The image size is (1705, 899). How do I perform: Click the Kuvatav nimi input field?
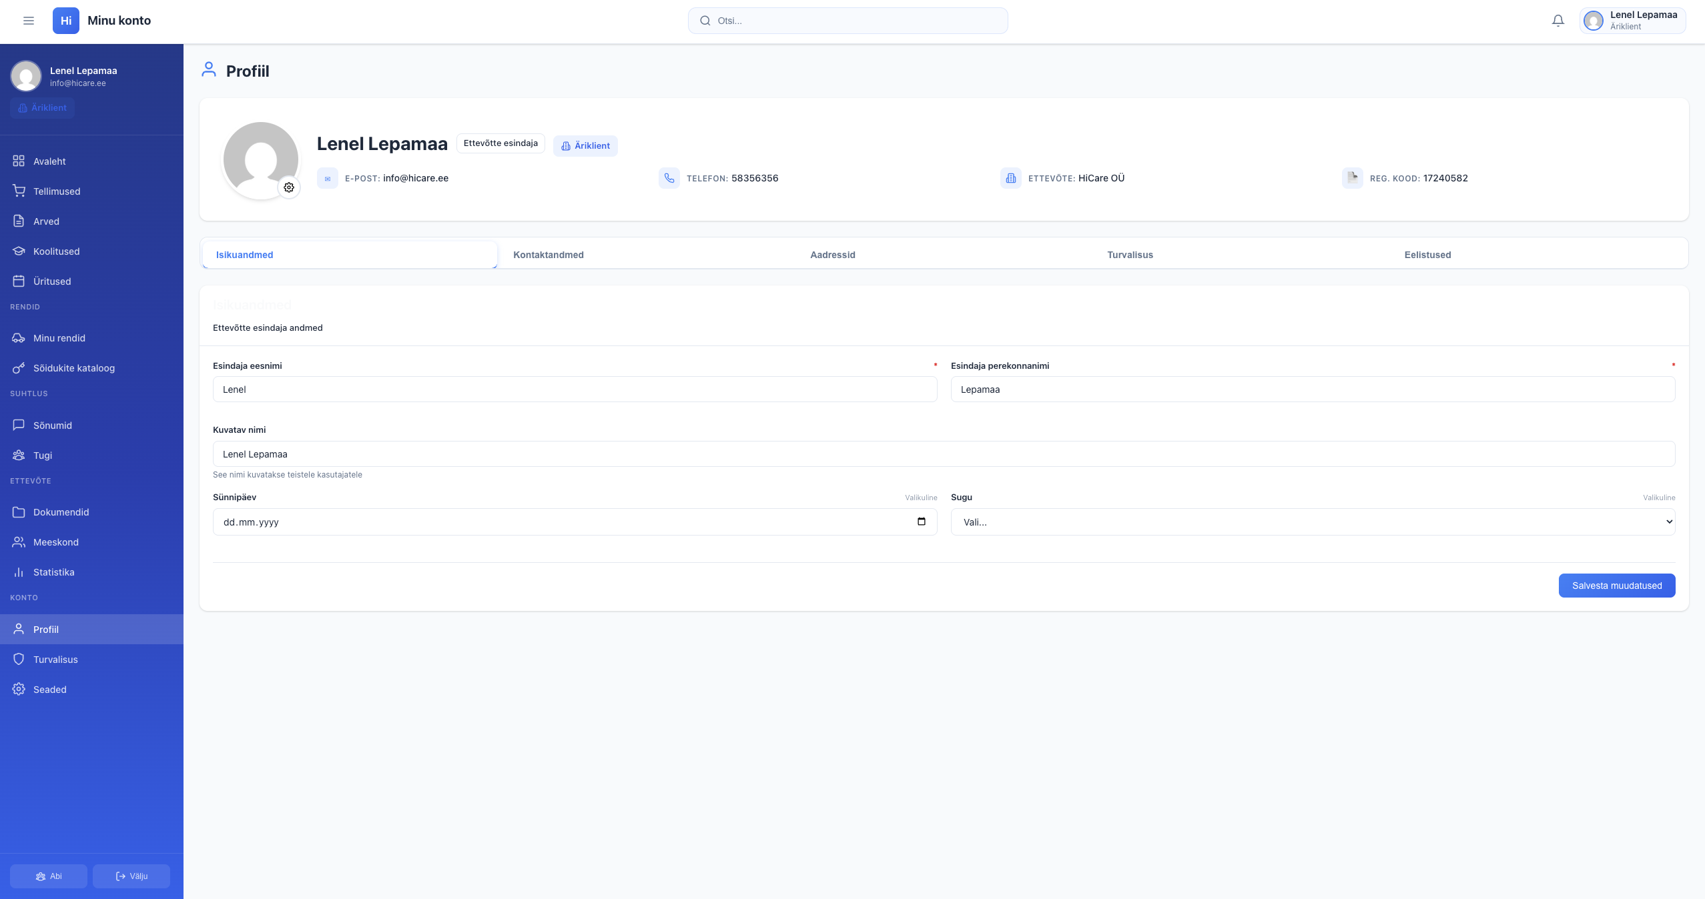pyautogui.click(x=943, y=454)
